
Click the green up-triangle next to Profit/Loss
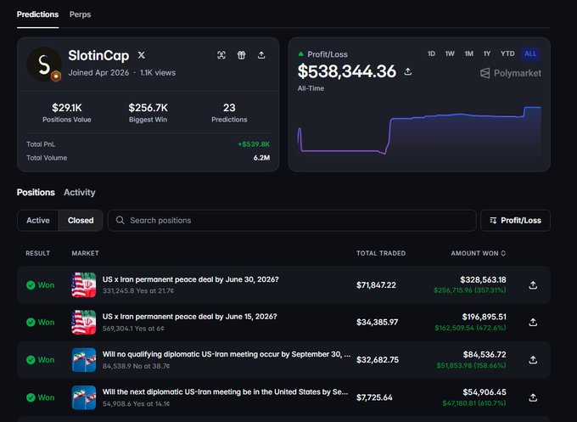[x=300, y=54]
